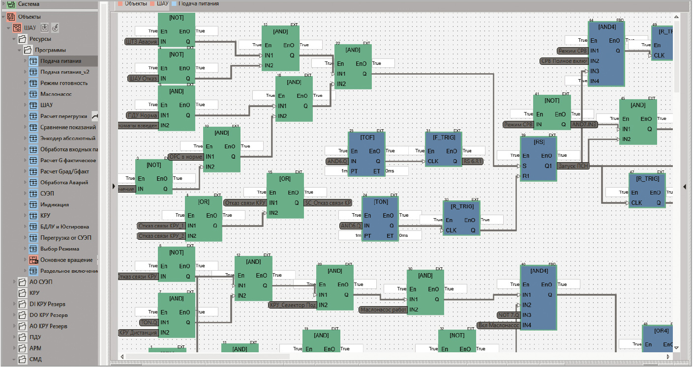This screenshot has height=368, width=693.
Task: Click the Расчет перегрузки program icon
Action: [33, 116]
